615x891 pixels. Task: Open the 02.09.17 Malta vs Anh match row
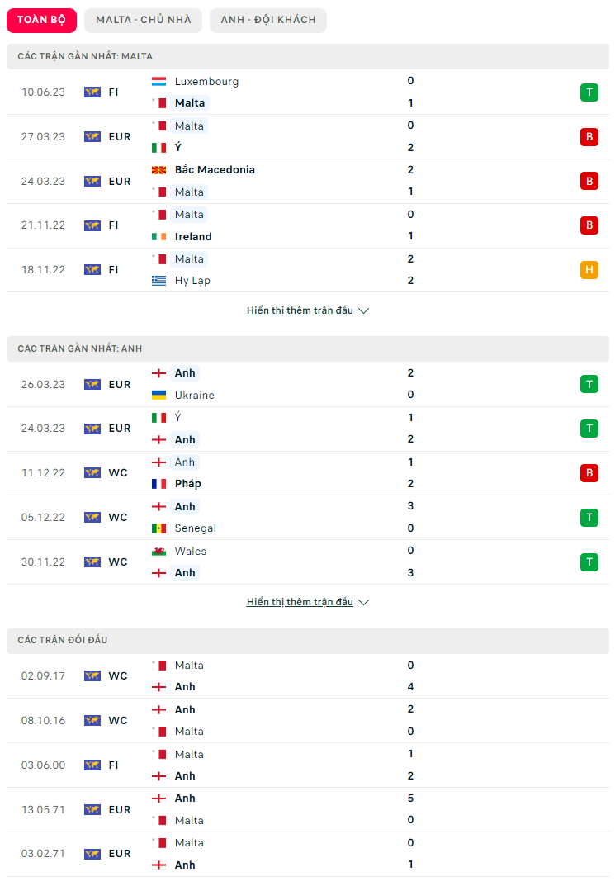(x=307, y=676)
